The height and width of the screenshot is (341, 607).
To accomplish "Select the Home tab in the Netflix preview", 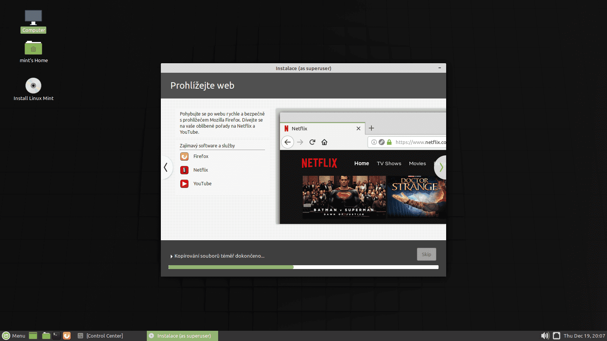I will click(361, 163).
